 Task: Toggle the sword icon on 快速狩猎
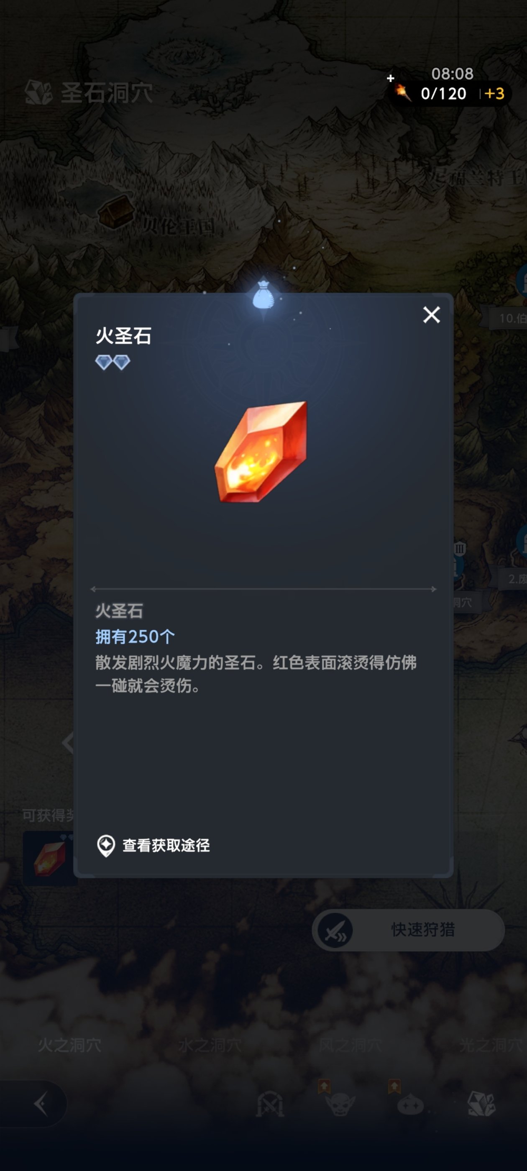click(x=335, y=930)
